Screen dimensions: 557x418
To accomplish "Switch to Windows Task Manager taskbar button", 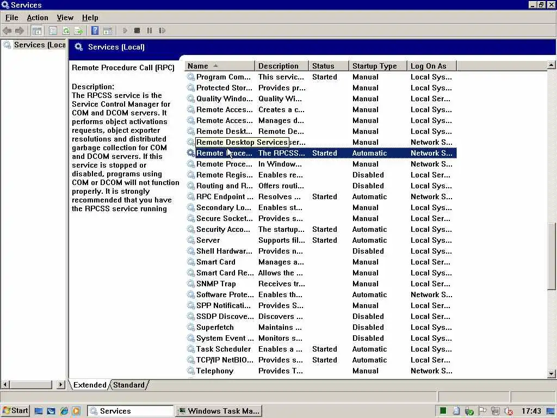I will 219,411.
